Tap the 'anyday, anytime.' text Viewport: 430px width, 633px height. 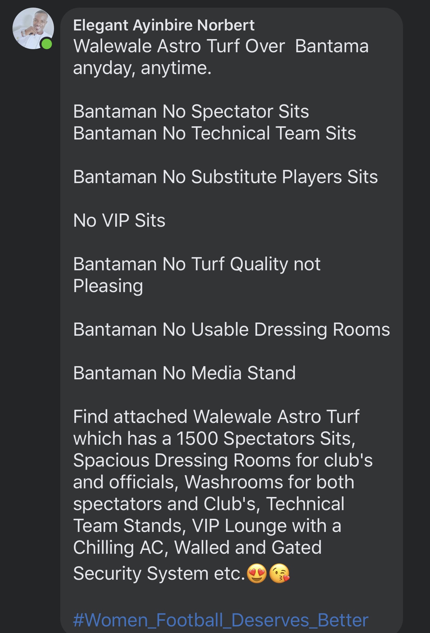(142, 68)
